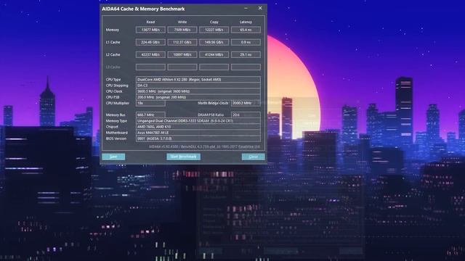Click the empty L3 Cache Copy field
Viewport: 465px width, 261px height.
pos(214,67)
